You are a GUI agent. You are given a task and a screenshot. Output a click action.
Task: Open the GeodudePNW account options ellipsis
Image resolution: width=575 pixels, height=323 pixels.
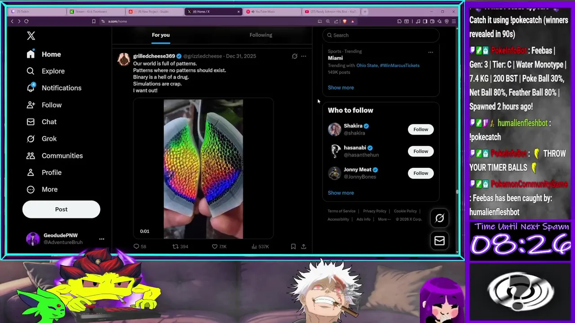pyautogui.click(x=102, y=239)
